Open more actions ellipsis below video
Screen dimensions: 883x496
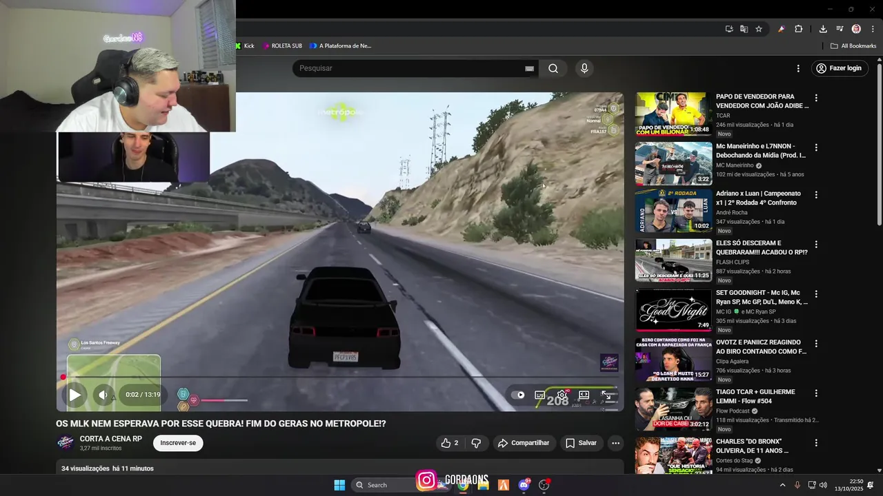tap(615, 443)
